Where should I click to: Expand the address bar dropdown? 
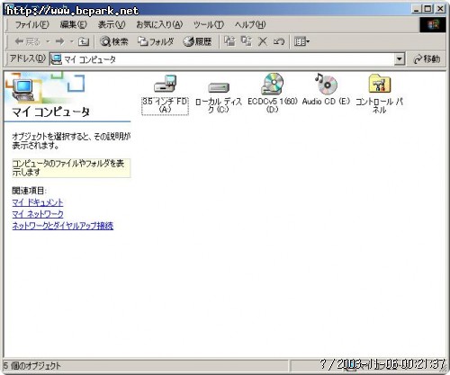point(400,59)
